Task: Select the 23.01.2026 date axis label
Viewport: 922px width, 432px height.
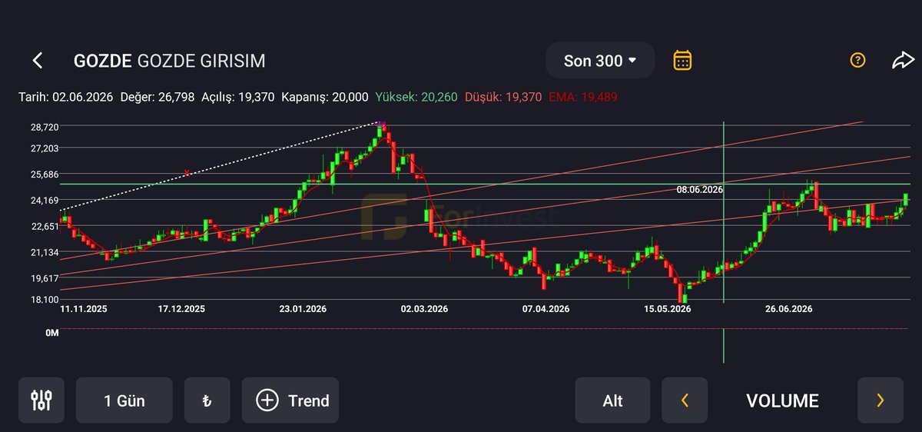Action: (303, 309)
